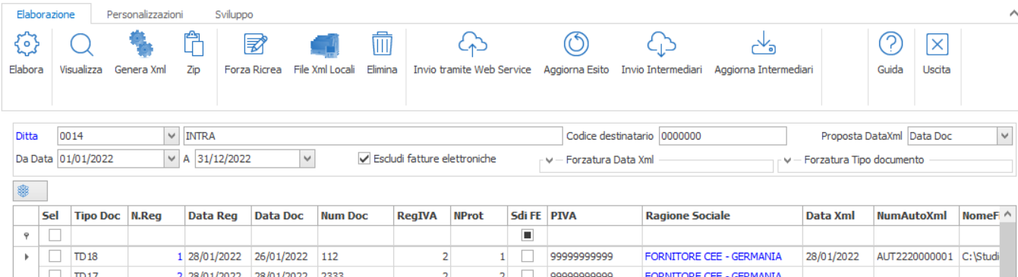Expand Forzatura Tipo documento section
The height and width of the screenshot is (277, 1018).
tap(787, 160)
